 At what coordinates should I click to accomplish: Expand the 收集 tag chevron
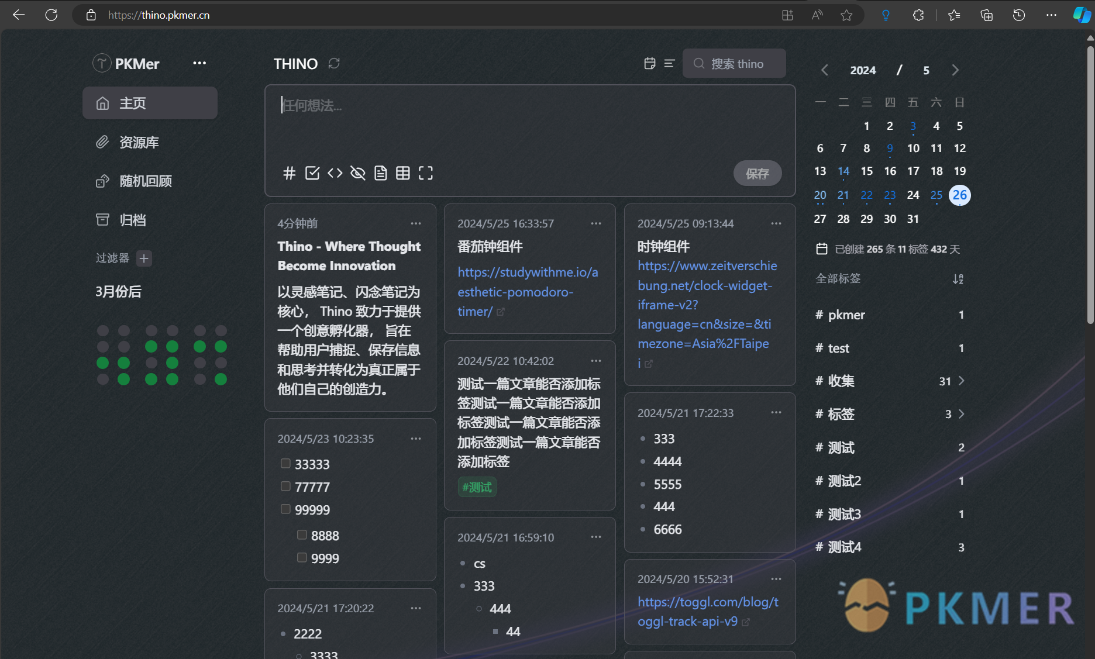pos(961,381)
